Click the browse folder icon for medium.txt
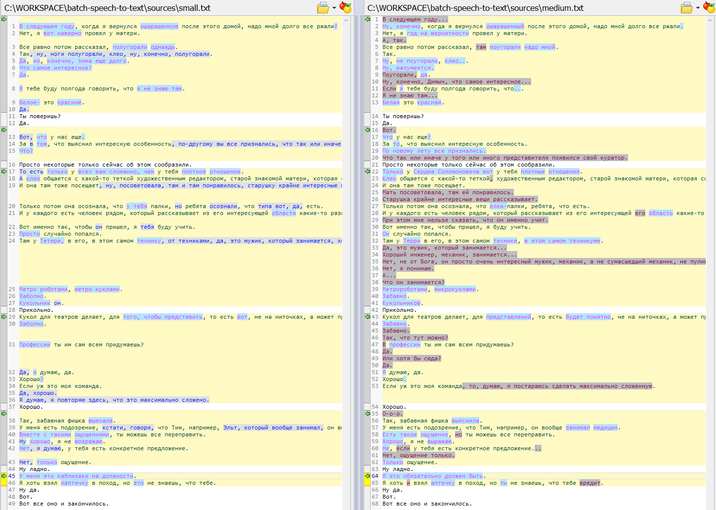 (x=686, y=8)
